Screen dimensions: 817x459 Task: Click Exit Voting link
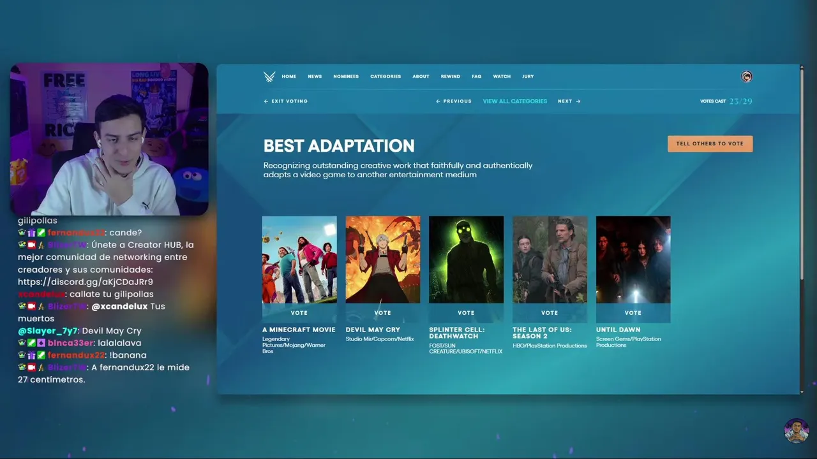point(286,101)
